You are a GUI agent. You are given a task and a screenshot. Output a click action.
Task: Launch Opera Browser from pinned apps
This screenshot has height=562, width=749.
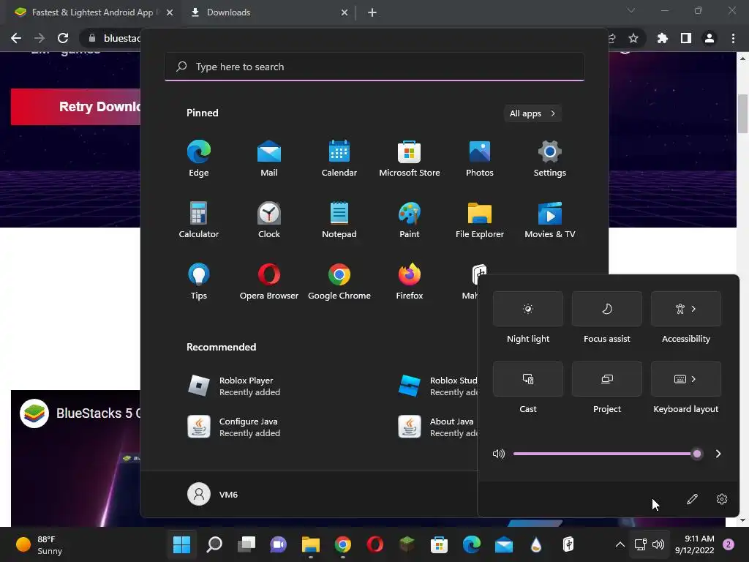click(x=269, y=281)
